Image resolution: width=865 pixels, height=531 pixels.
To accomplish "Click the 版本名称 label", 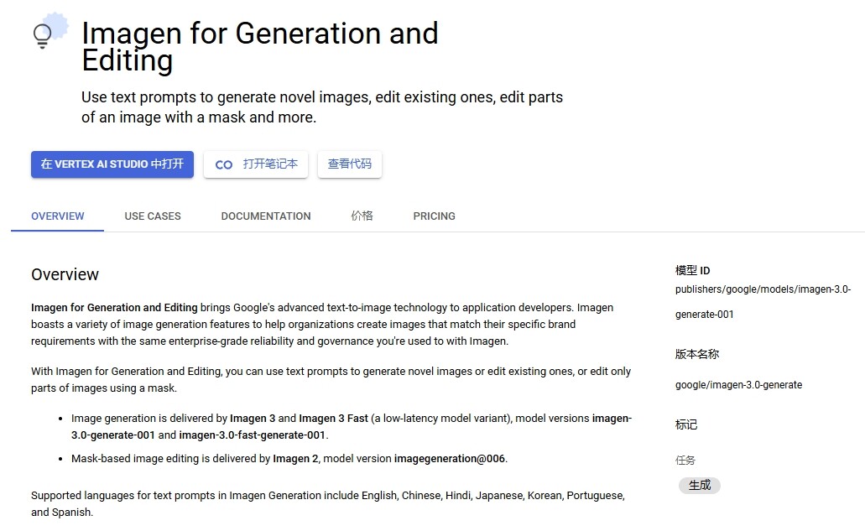I will 697,354.
